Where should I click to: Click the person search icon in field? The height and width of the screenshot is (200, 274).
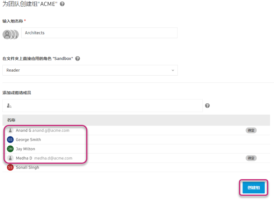[x=9, y=106]
